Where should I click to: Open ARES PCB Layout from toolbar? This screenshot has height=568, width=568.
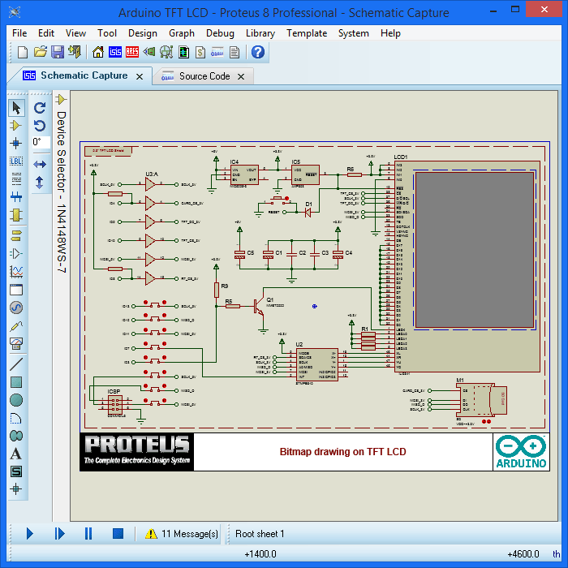coord(131,52)
